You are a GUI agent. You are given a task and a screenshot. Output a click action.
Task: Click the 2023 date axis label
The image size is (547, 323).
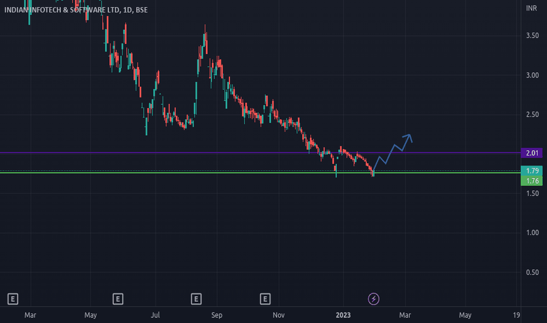(x=343, y=315)
